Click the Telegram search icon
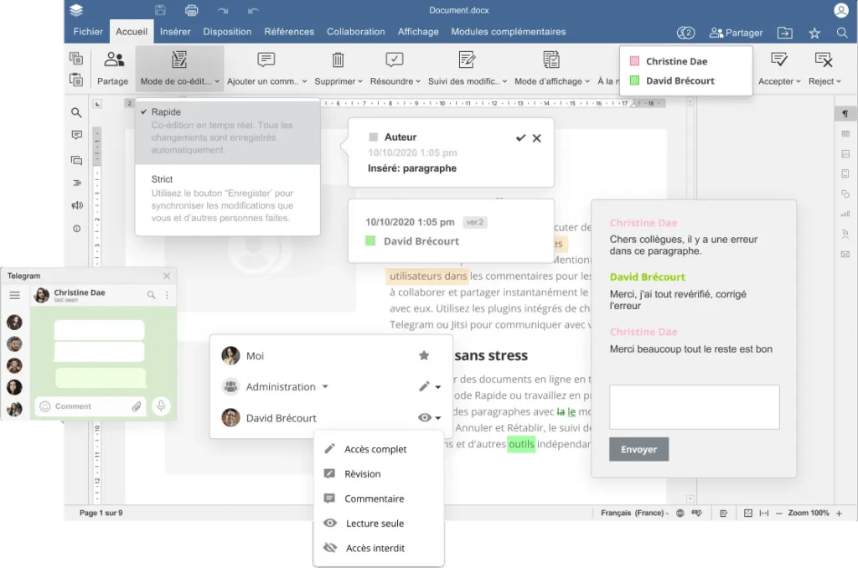The image size is (858, 568). [151, 295]
